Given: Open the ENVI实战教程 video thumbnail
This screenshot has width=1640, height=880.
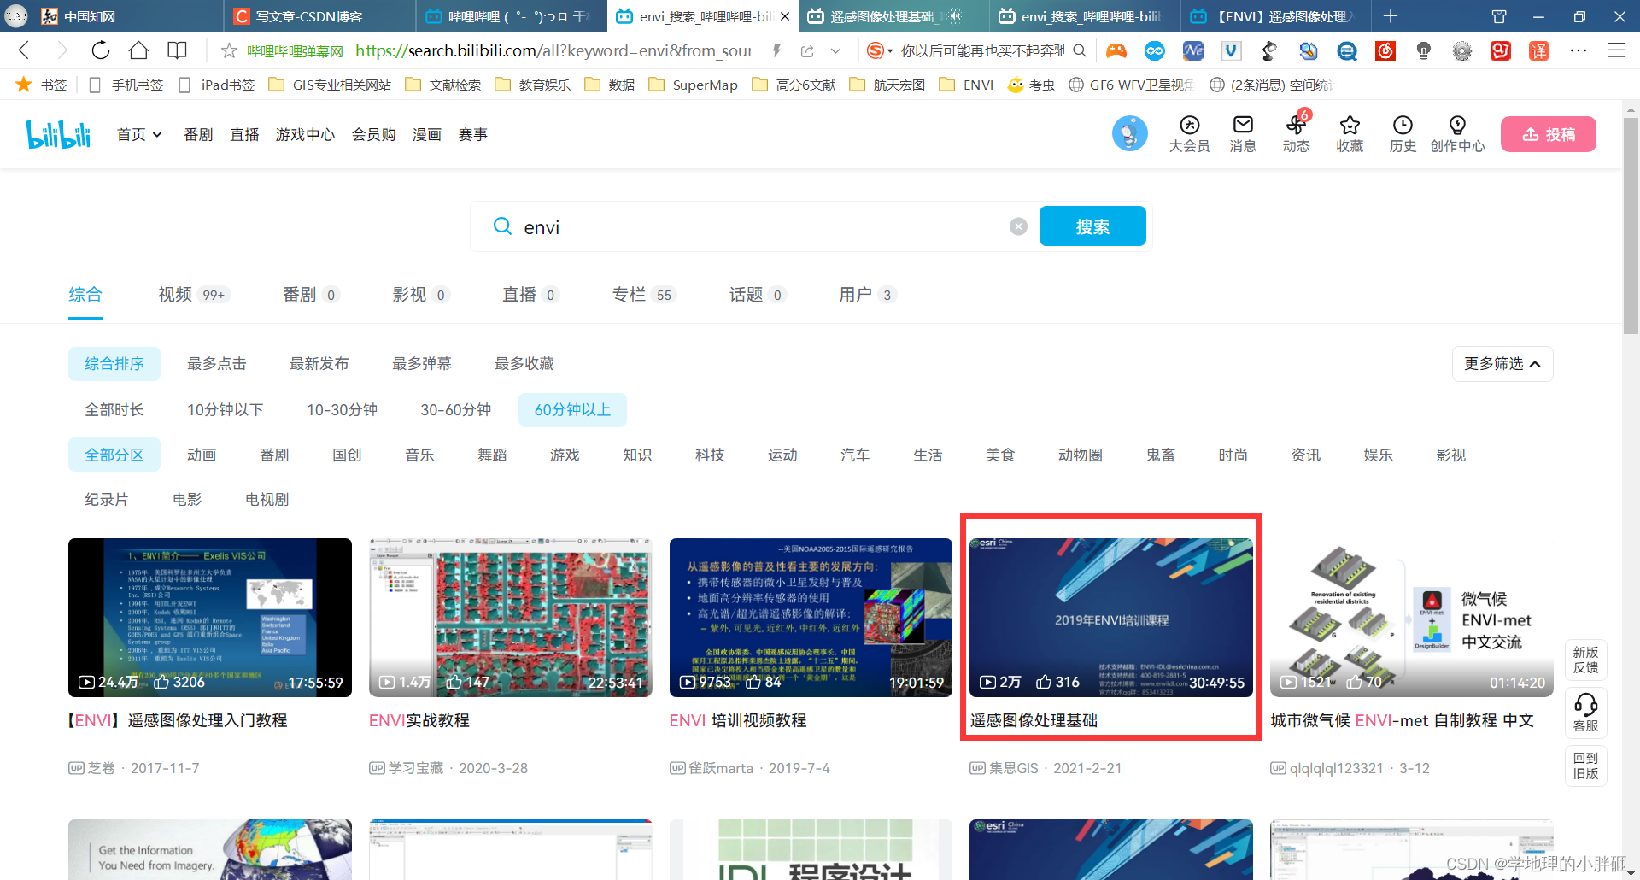Looking at the screenshot, I should [x=510, y=617].
